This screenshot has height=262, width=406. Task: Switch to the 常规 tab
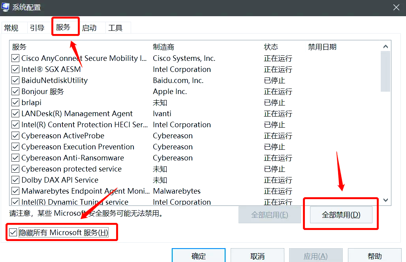[11, 28]
